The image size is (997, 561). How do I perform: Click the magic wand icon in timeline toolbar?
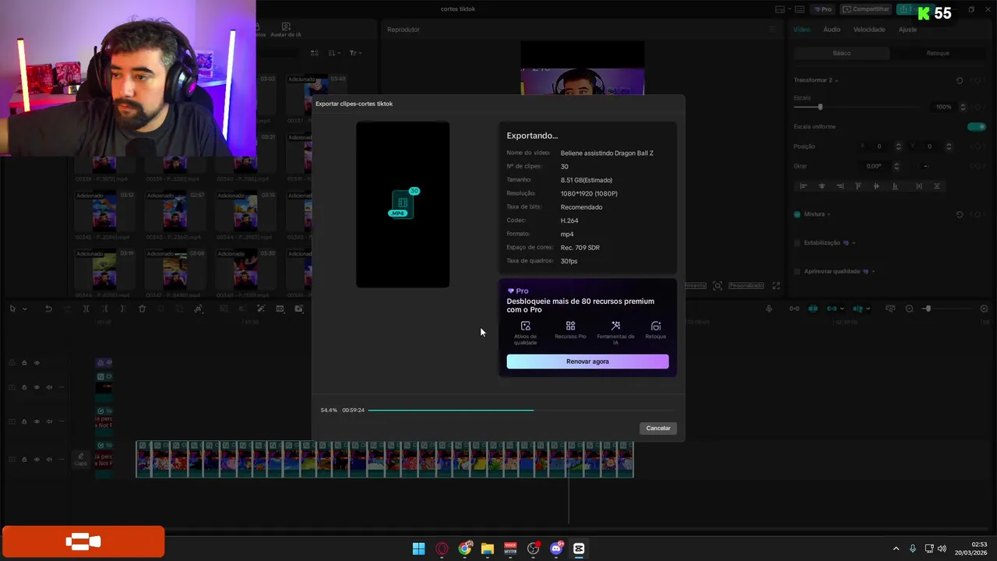click(261, 309)
